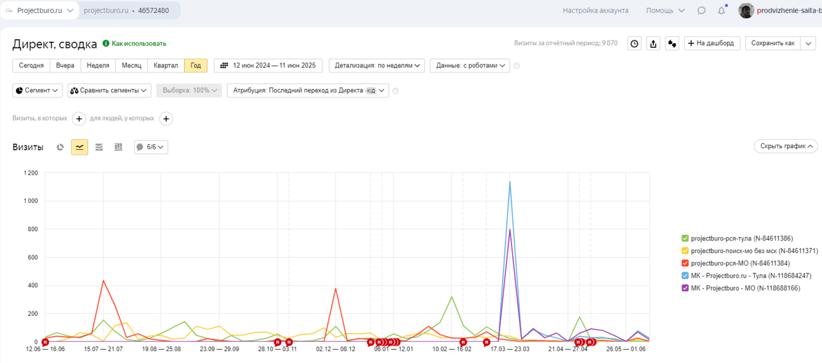The width and height of the screenshot is (822, 363).
Task: Switch chart to pie view
Action: pos(60,147)
